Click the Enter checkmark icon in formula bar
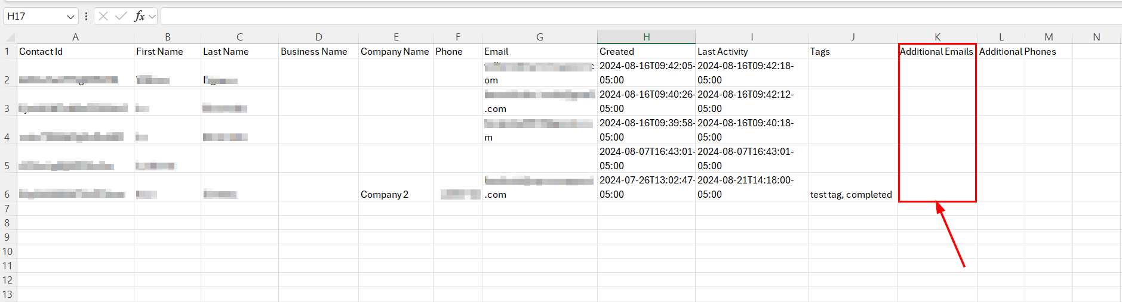 121,16
